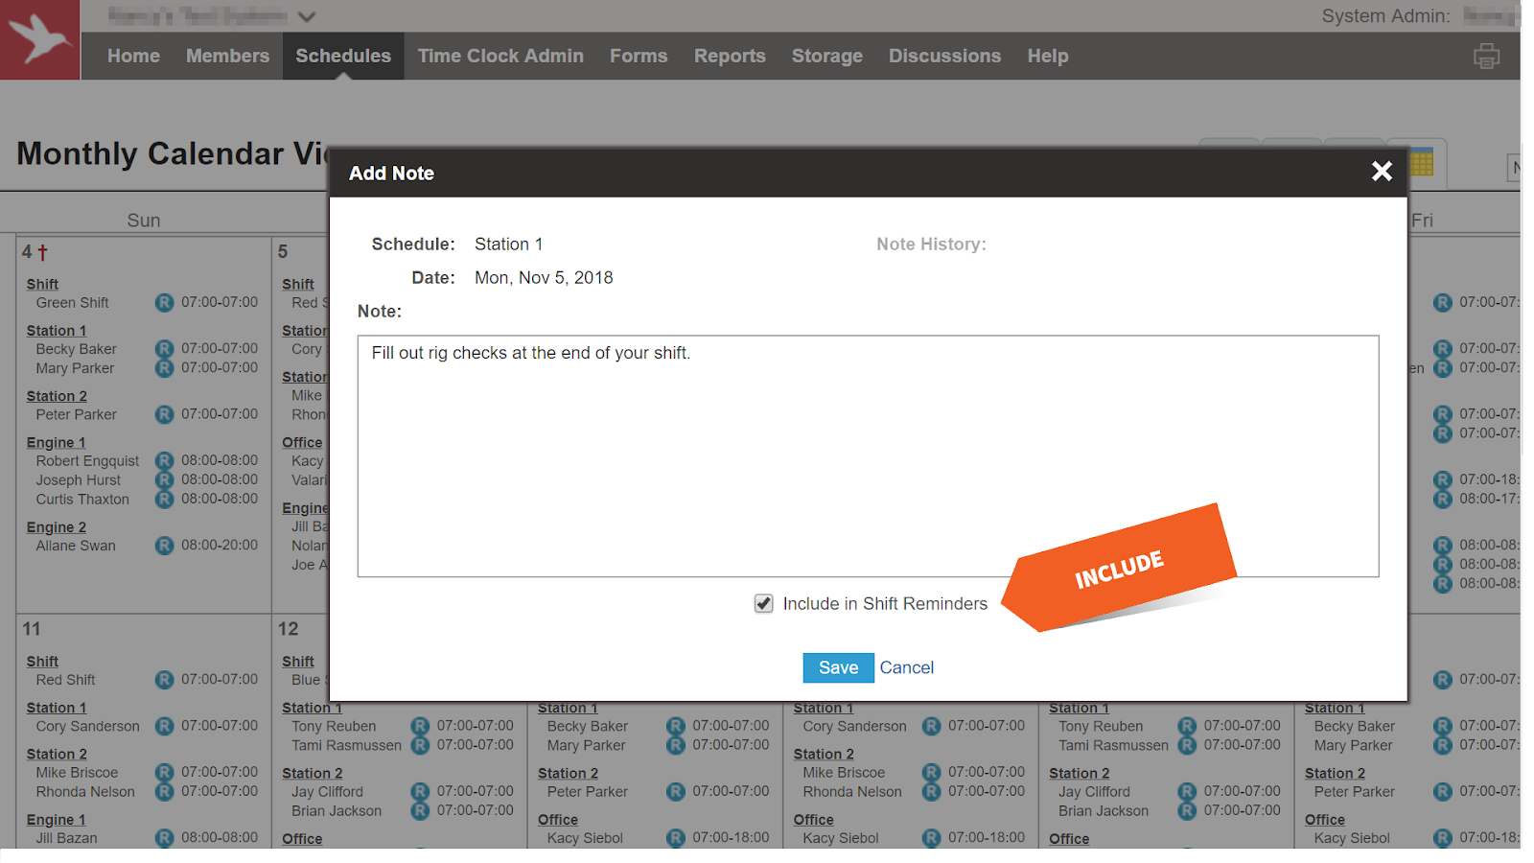Viewport: 1534px width, 863px height.
Task: Click inside the Note text area
Action: 868,456
